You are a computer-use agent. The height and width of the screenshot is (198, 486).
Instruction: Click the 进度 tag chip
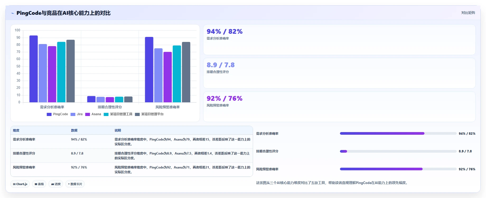click(x=56, y=184)
